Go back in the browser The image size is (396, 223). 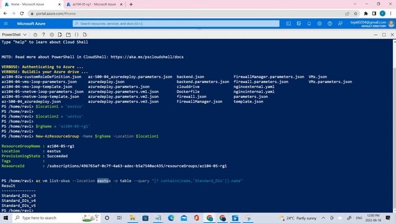[6, 14]
